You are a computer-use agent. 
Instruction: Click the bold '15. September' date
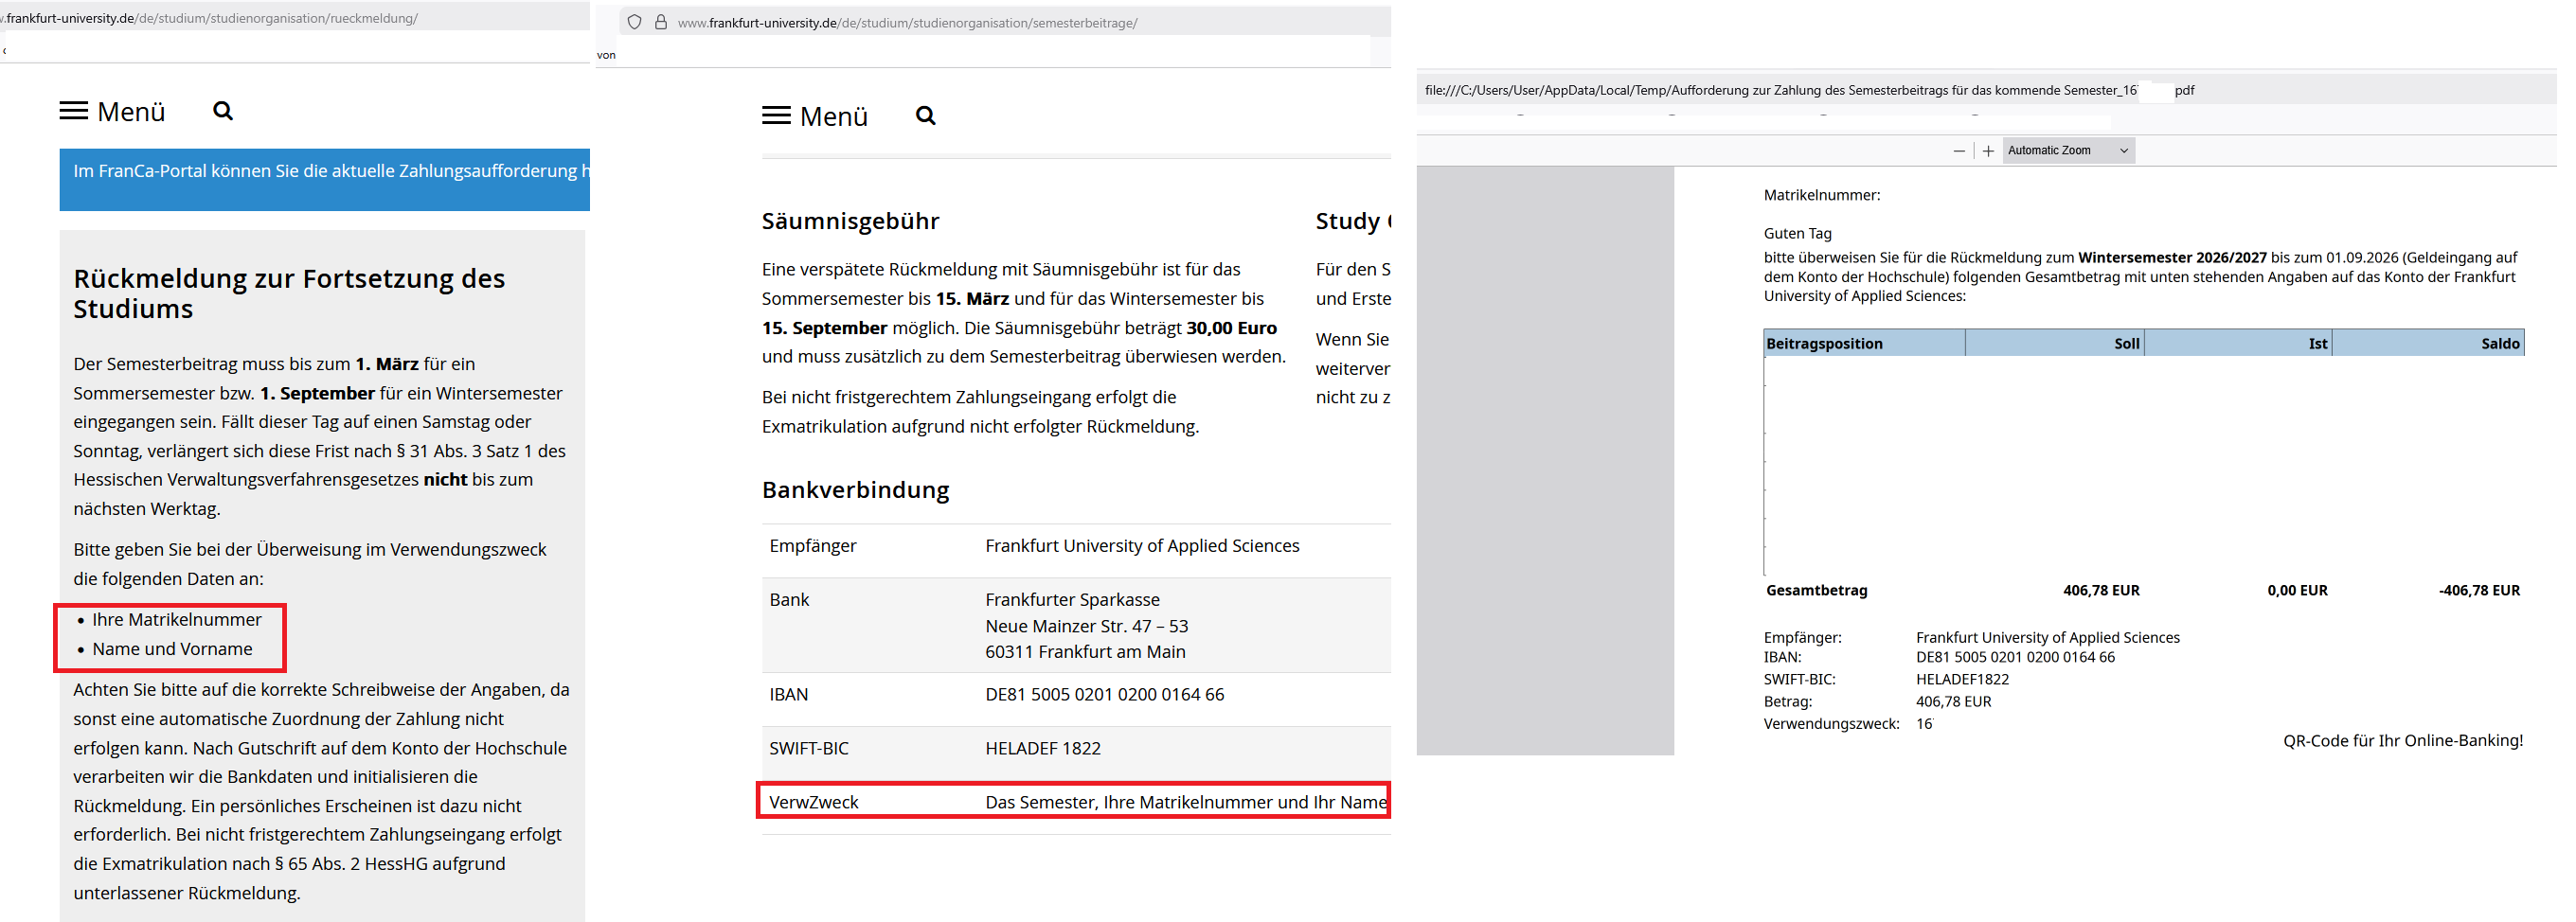824,328
